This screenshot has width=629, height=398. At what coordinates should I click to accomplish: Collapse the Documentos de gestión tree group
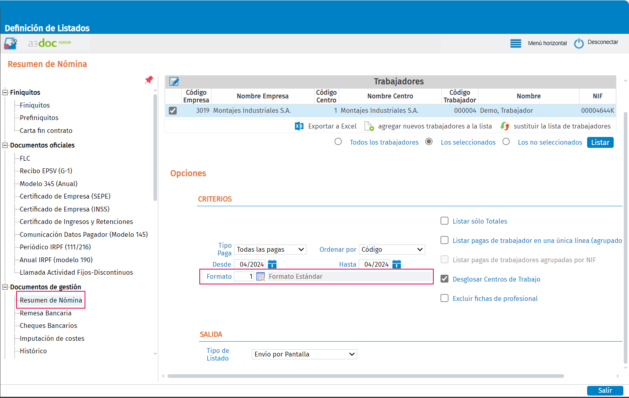(x=5, y=287)
